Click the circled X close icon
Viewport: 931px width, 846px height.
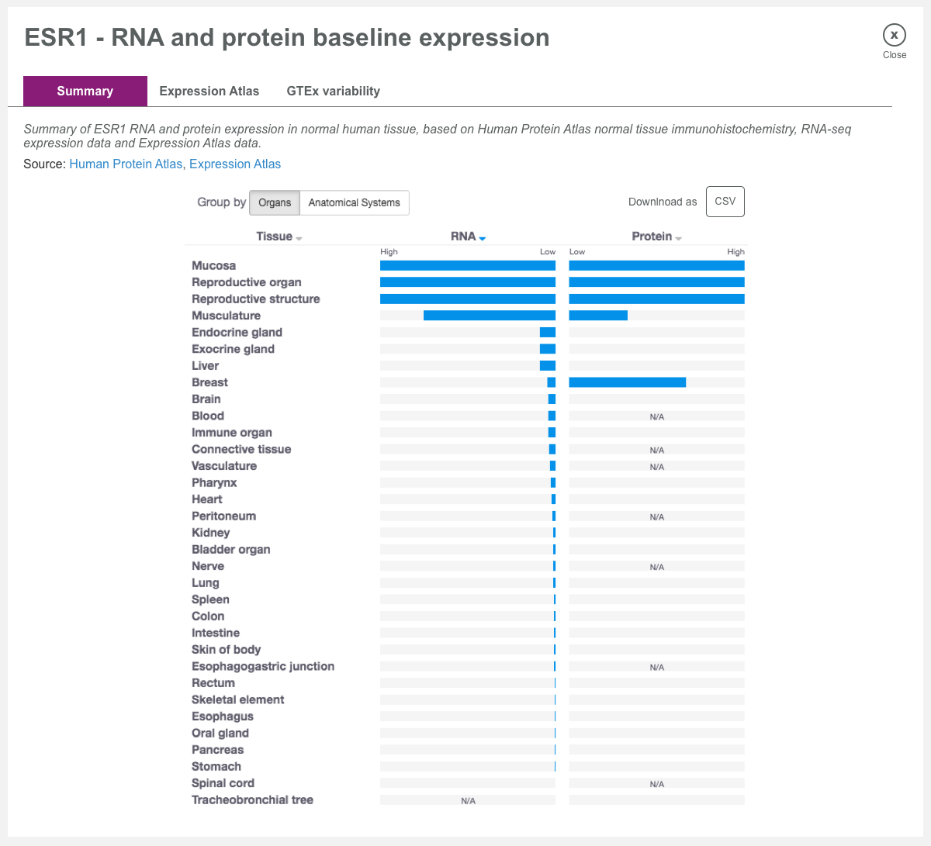(x=894, y=35)
